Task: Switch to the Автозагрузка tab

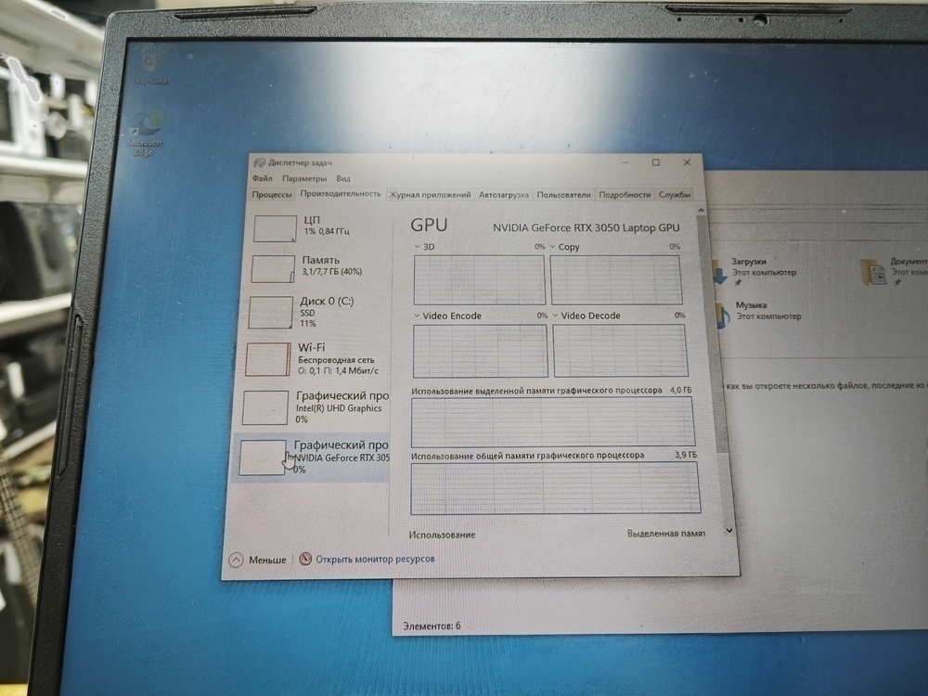Action: (x=504, y=194)
